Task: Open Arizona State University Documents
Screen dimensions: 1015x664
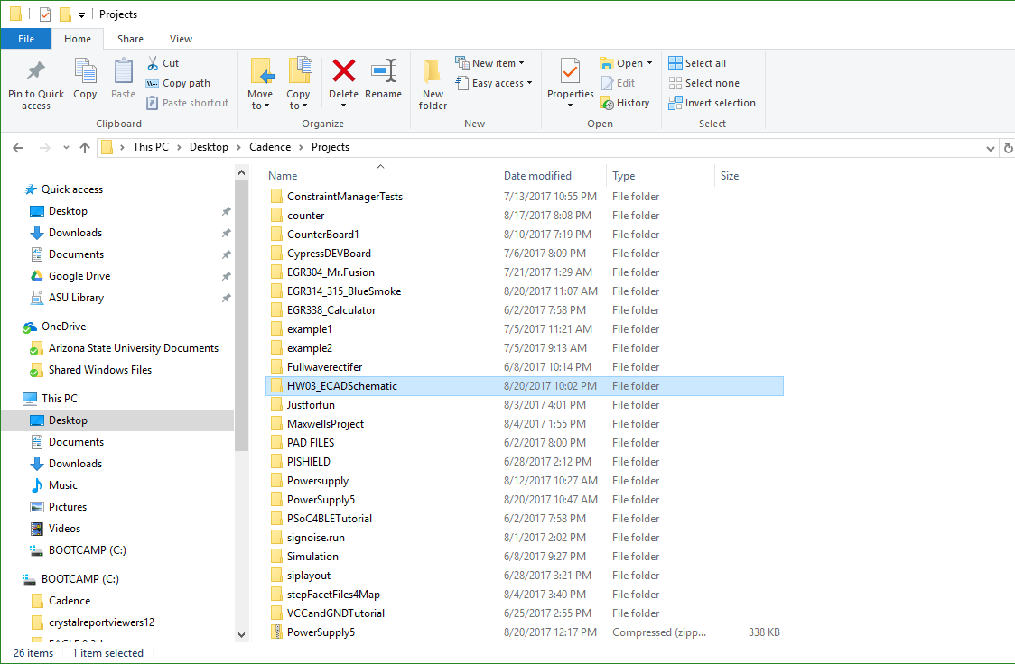Action: 125,348
